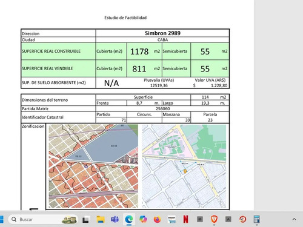Switch to Brave browser in taskbar
This screenshot has height=227, width=303.
(214, 219)
